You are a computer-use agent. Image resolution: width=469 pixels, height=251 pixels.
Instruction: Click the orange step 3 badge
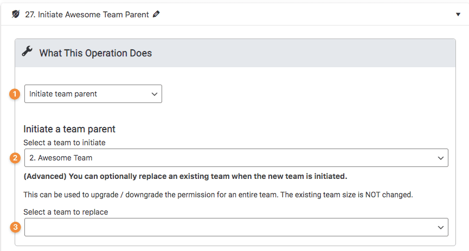tap(15, 227)
